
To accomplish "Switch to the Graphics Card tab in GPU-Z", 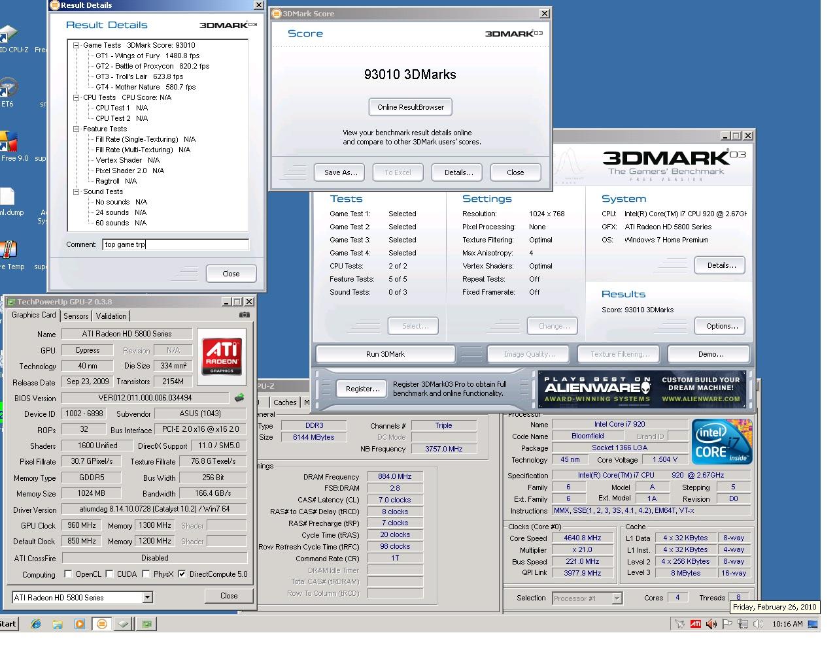I will click(34, 315).
